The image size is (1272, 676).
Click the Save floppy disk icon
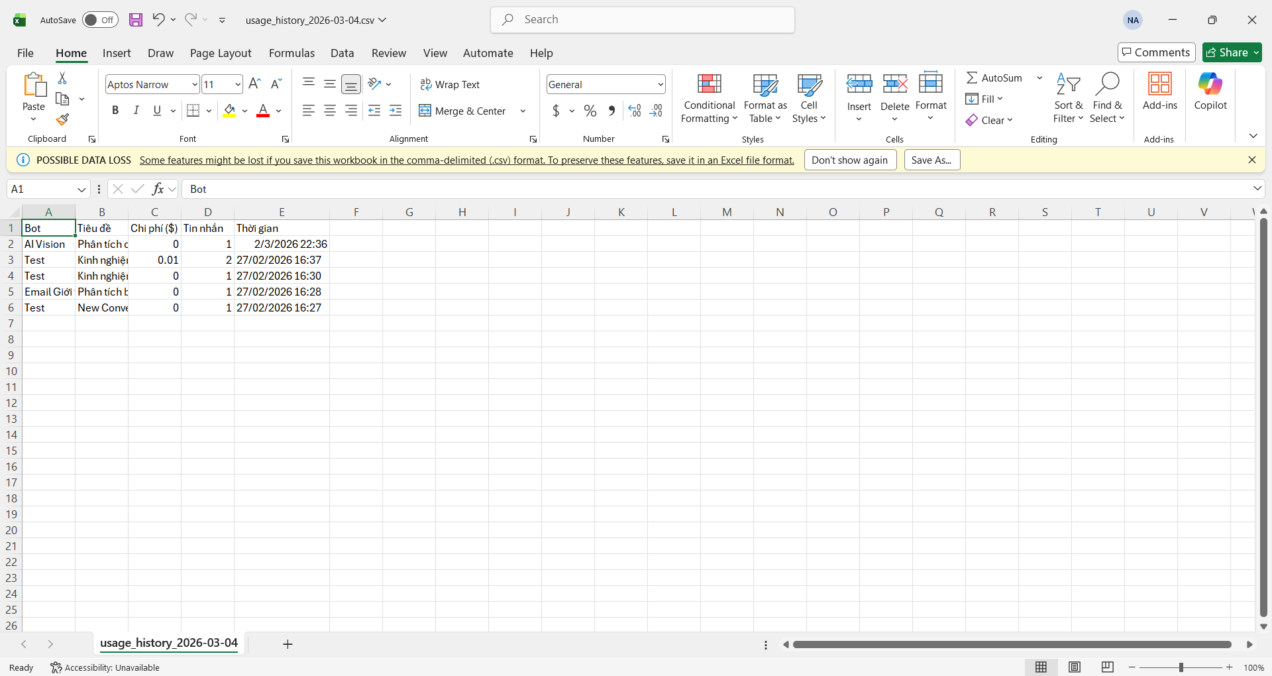point(136,20)
